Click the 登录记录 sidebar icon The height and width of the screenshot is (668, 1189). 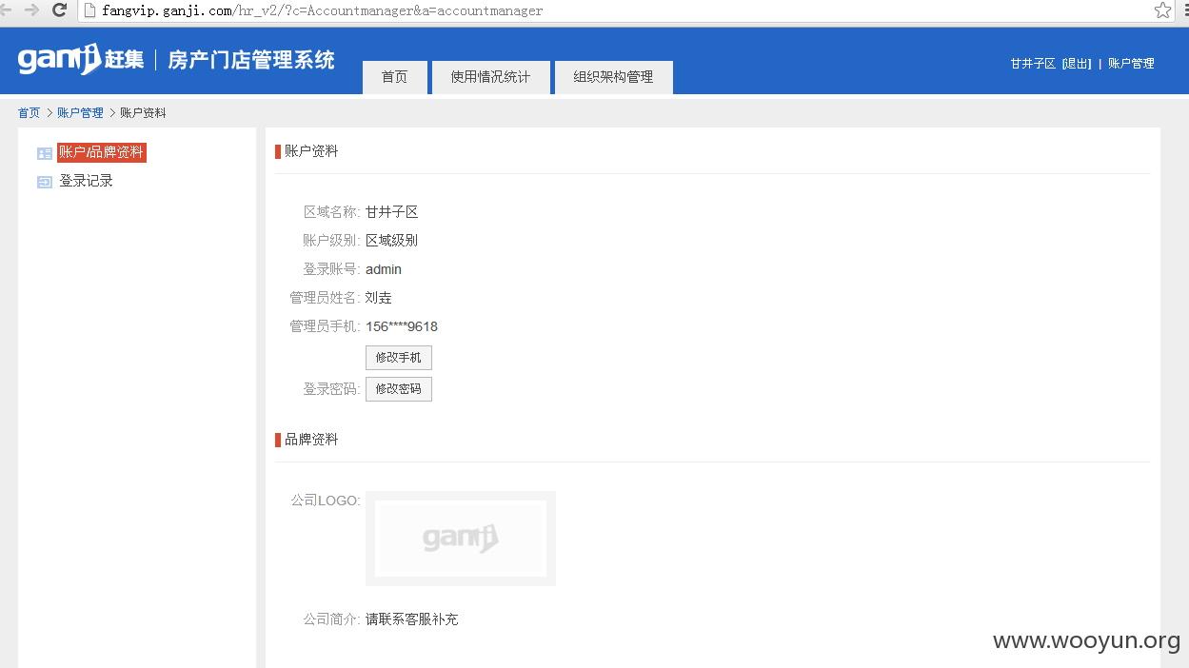[45, 182]
